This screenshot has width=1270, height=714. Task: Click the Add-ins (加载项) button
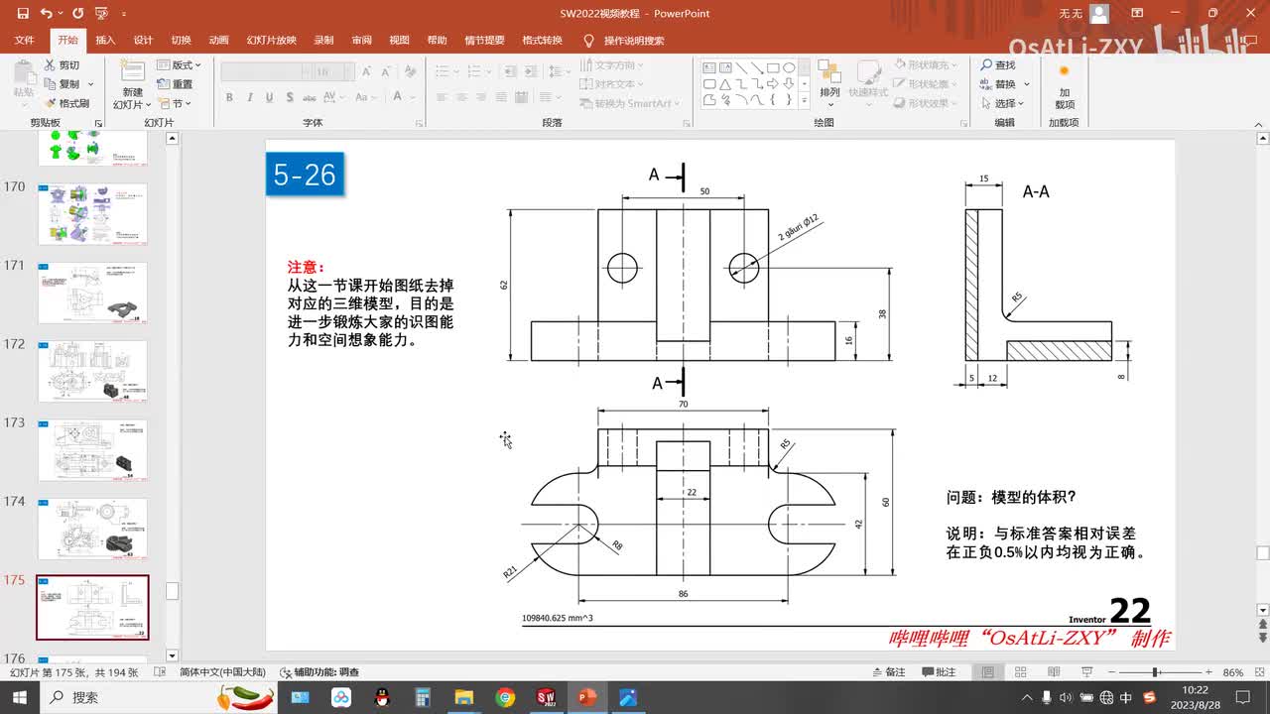tap(1064, 86)
